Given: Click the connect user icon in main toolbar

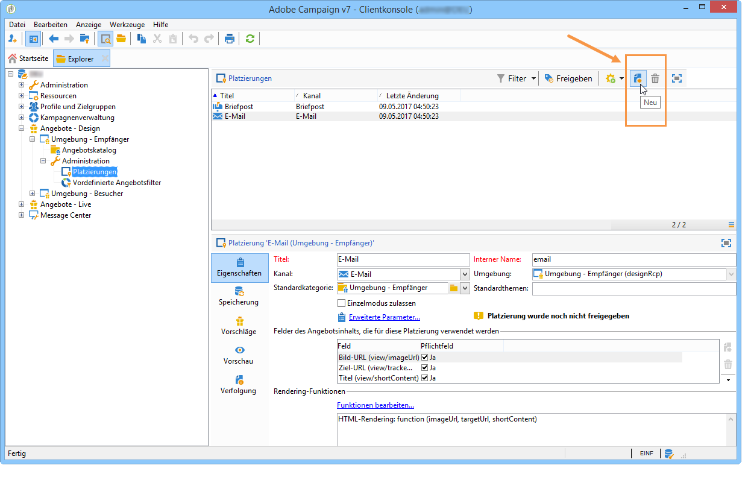Looking at the screenshot, I should pos(13,39).
